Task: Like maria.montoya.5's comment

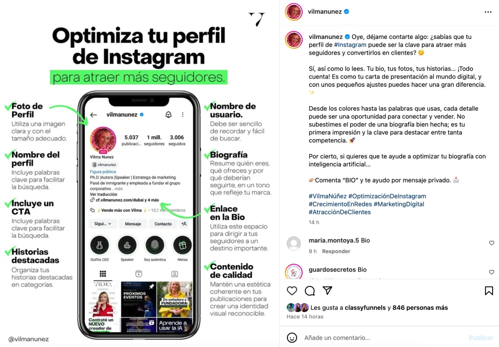Action: 491,243
